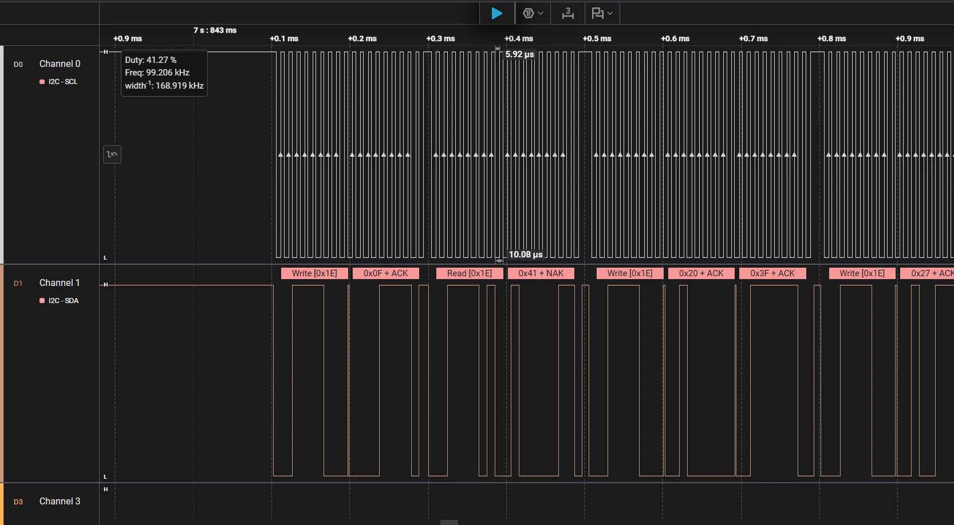Click the 7 s : 843 ms timestamp
The image size is (954, 525).
click(x=215, y=30)
